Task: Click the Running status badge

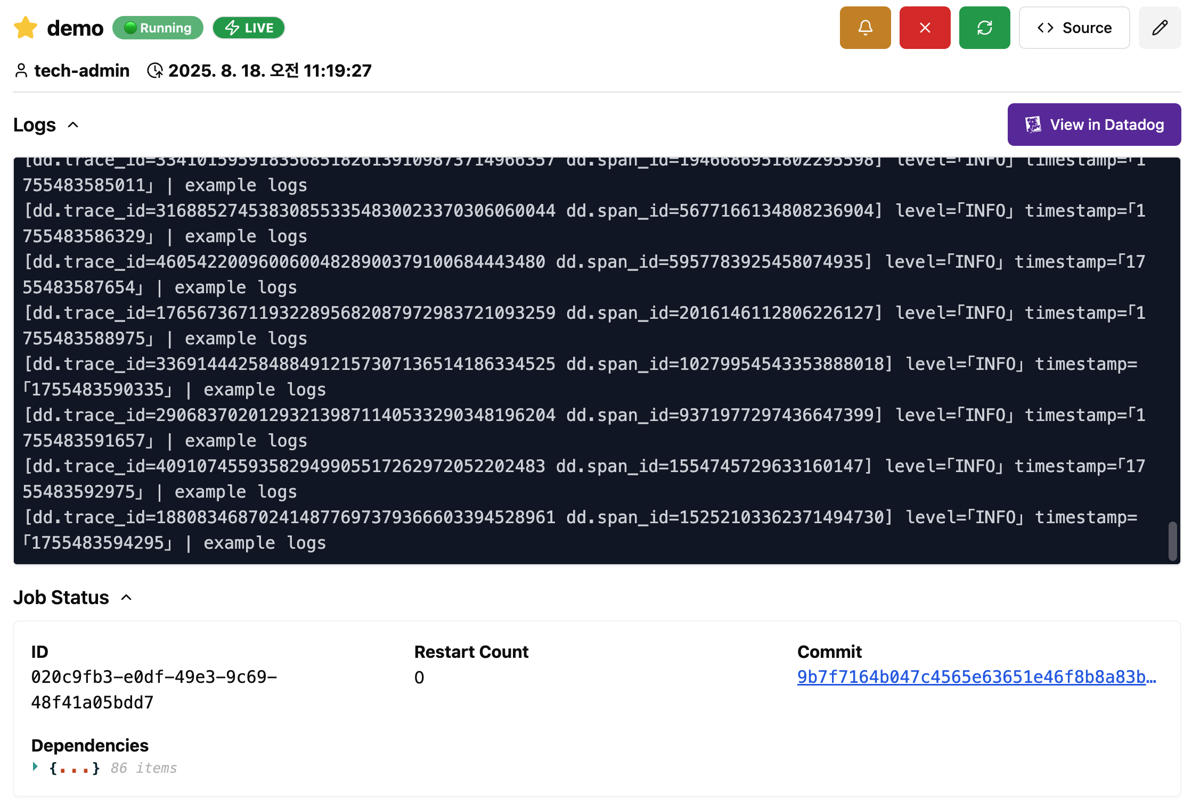Action: click(x=158, y=28)
